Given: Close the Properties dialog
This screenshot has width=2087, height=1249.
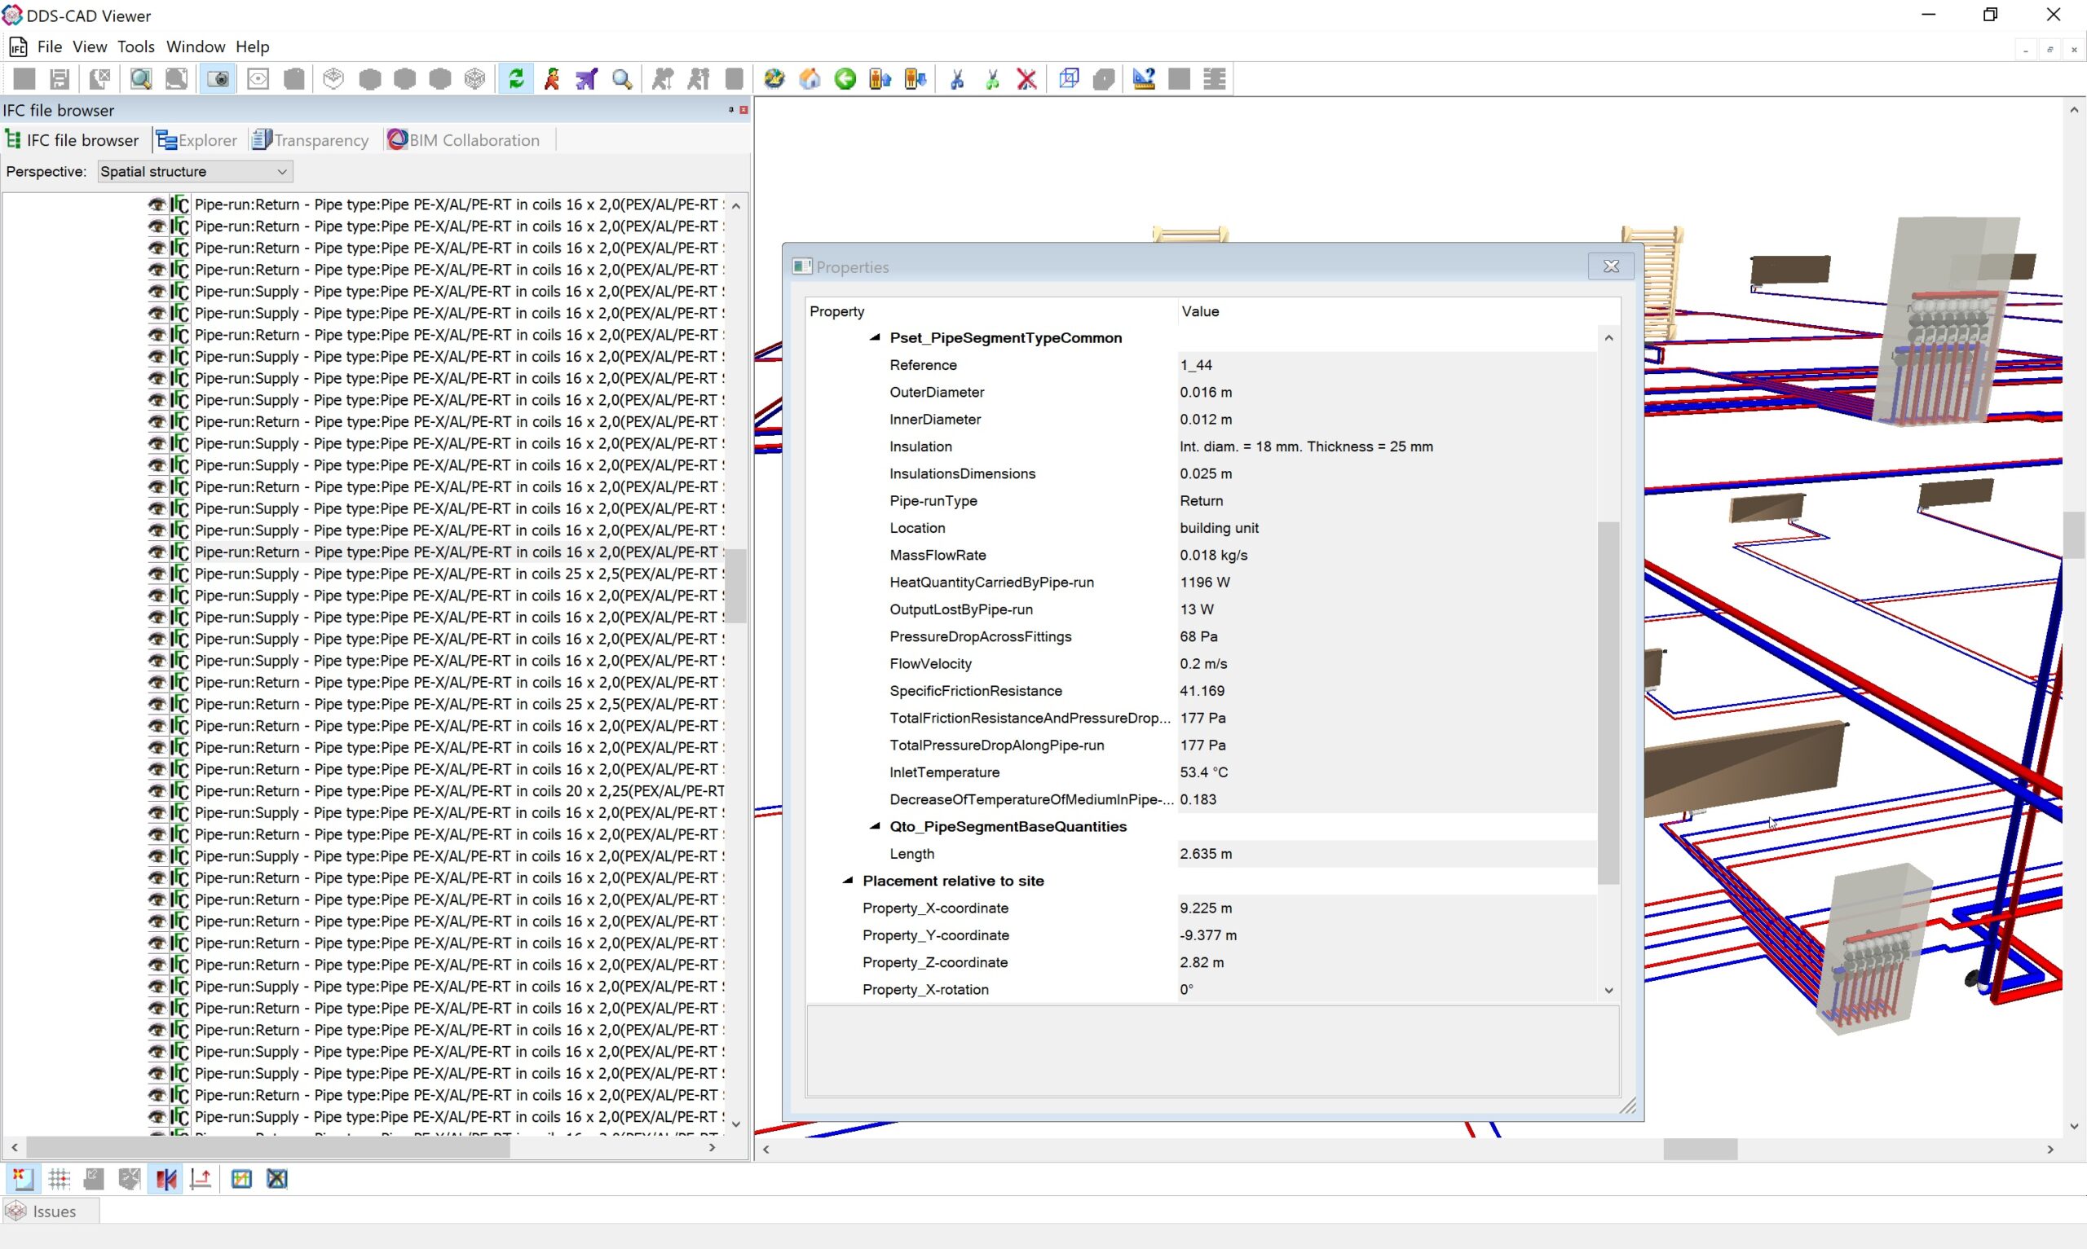Looking at the screenshot, I should click(x=1612, y=266).
